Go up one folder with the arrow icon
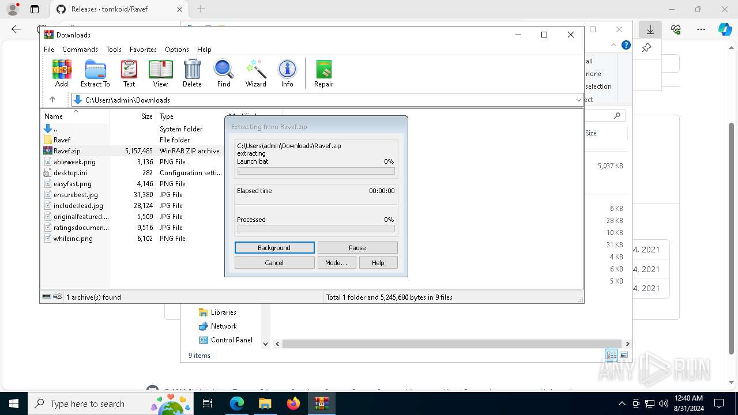This screenshot has width=738, height=415. click(x=52, y=100)
